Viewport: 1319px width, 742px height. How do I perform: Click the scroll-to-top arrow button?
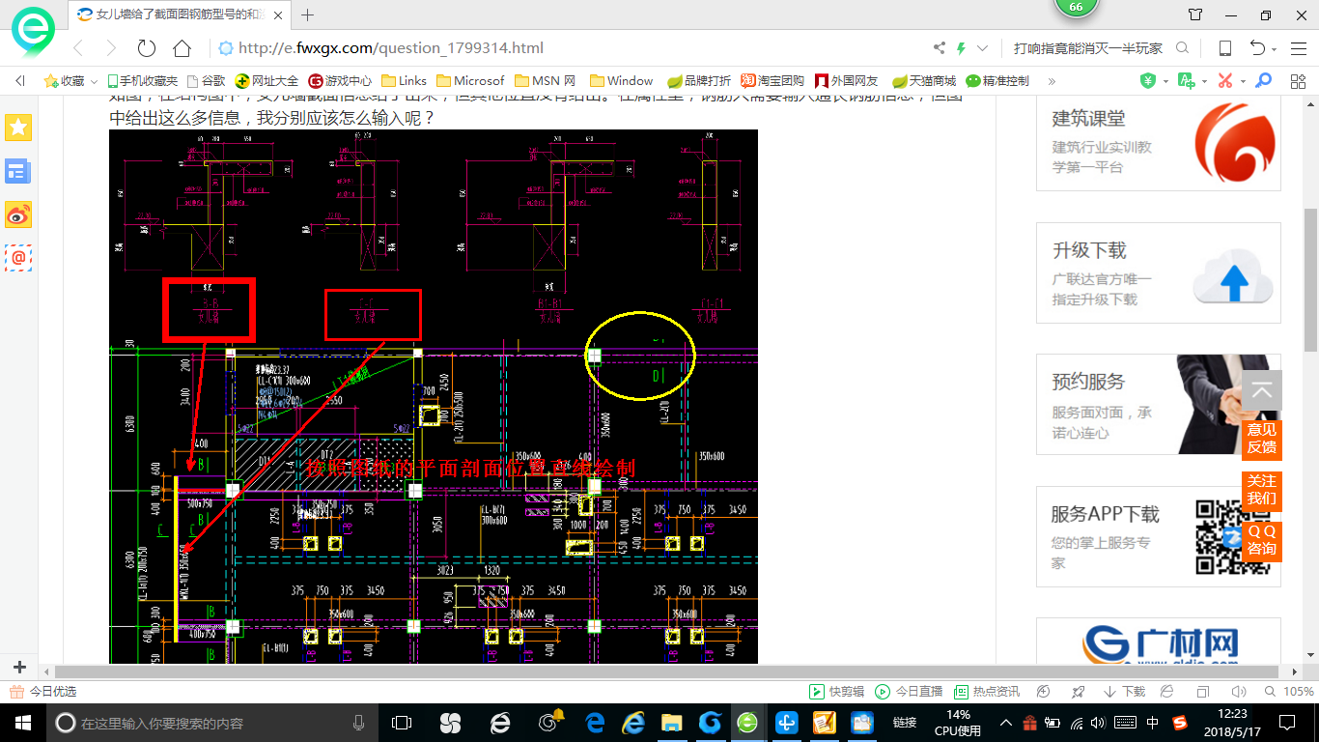[1262, 392]
